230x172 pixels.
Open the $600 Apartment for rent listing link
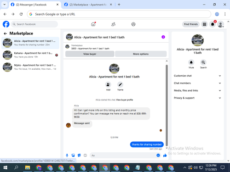click(90, 49)
